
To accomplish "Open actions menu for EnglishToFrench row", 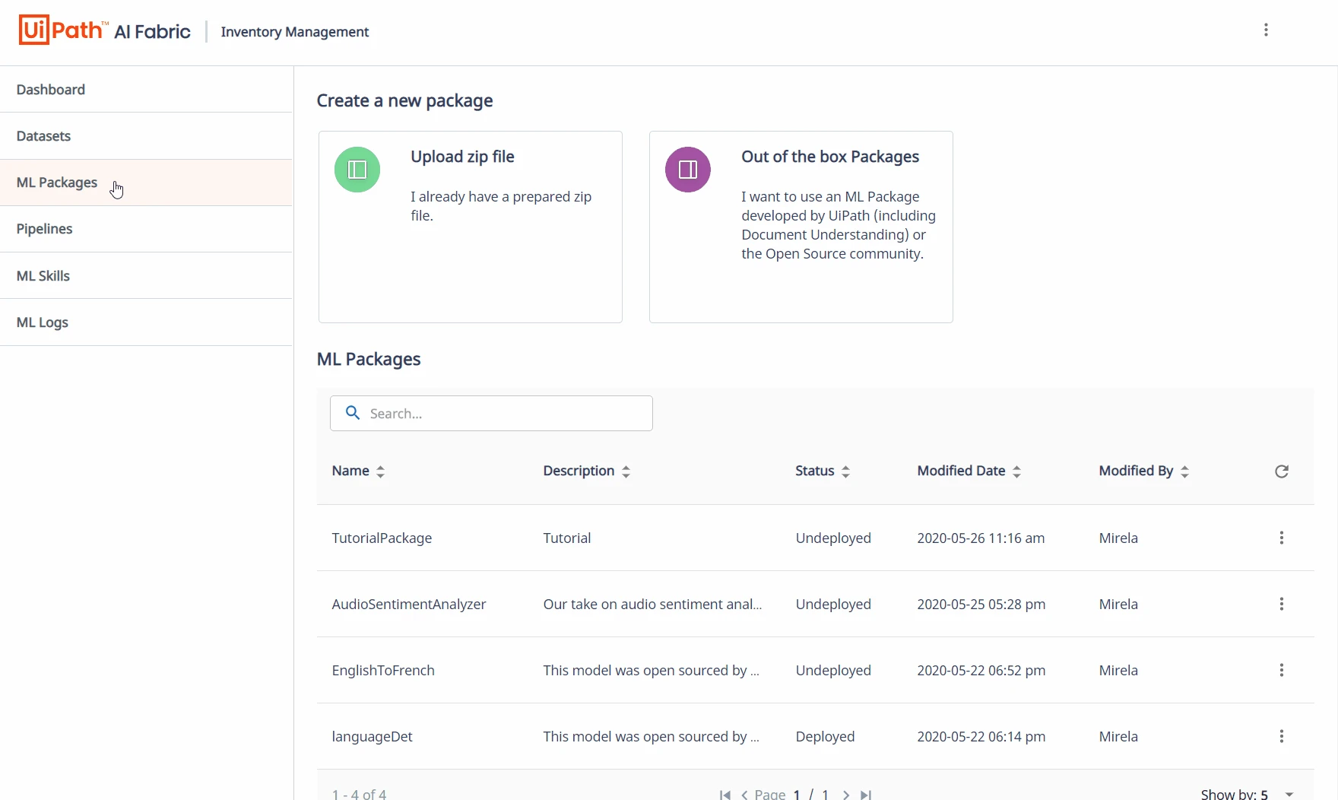I will (1282, 670).
